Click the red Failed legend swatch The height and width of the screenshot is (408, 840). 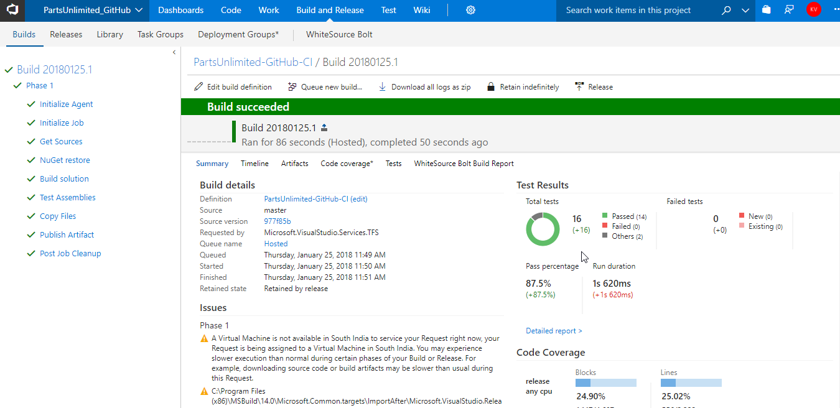pyautogui.click(x=605, y=226)
